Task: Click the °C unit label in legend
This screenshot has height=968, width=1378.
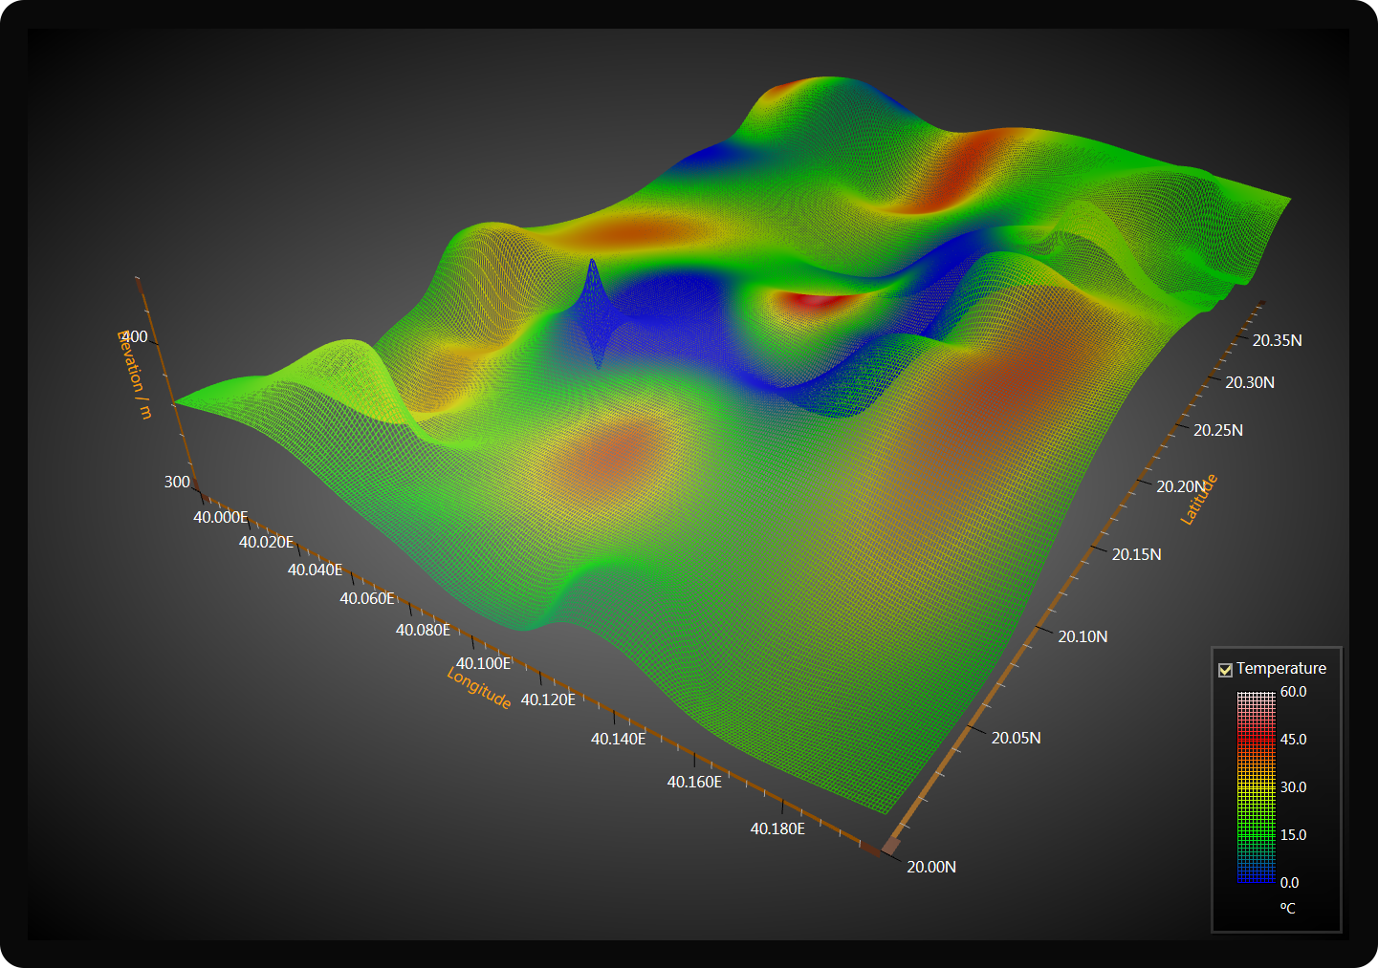Action: 1287,908
